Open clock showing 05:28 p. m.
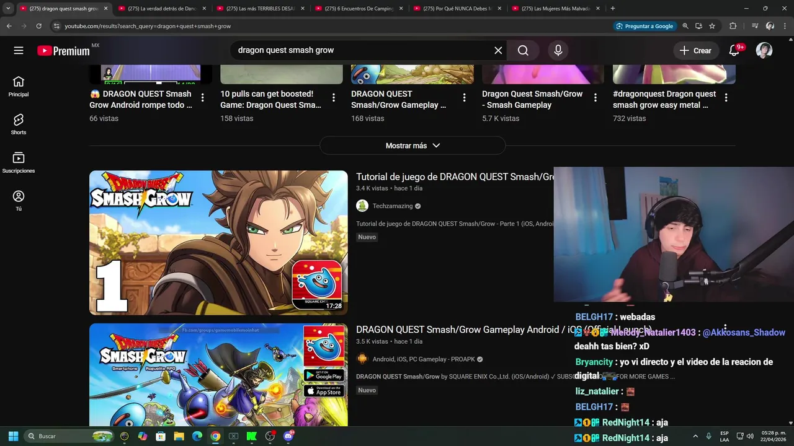 (774, 436)
